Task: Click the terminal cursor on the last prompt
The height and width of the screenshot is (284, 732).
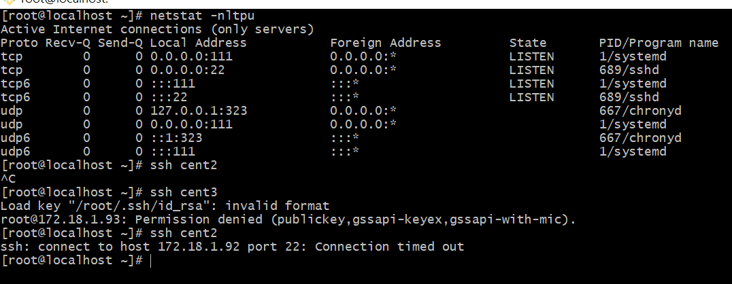Action: click(150, 261)
